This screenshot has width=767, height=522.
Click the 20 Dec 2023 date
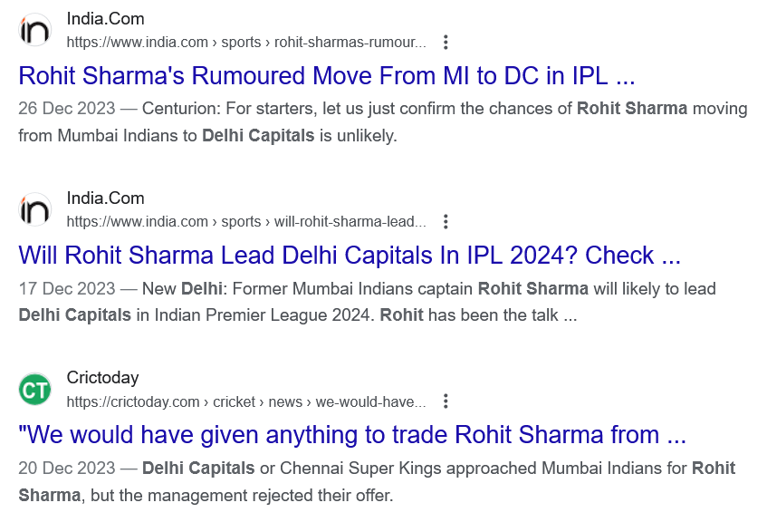66,469
